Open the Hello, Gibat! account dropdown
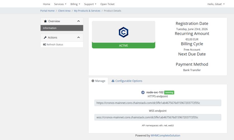 click(216, 4)
